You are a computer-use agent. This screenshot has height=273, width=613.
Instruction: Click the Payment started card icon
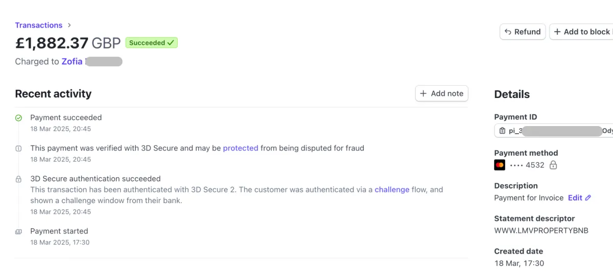18,232
